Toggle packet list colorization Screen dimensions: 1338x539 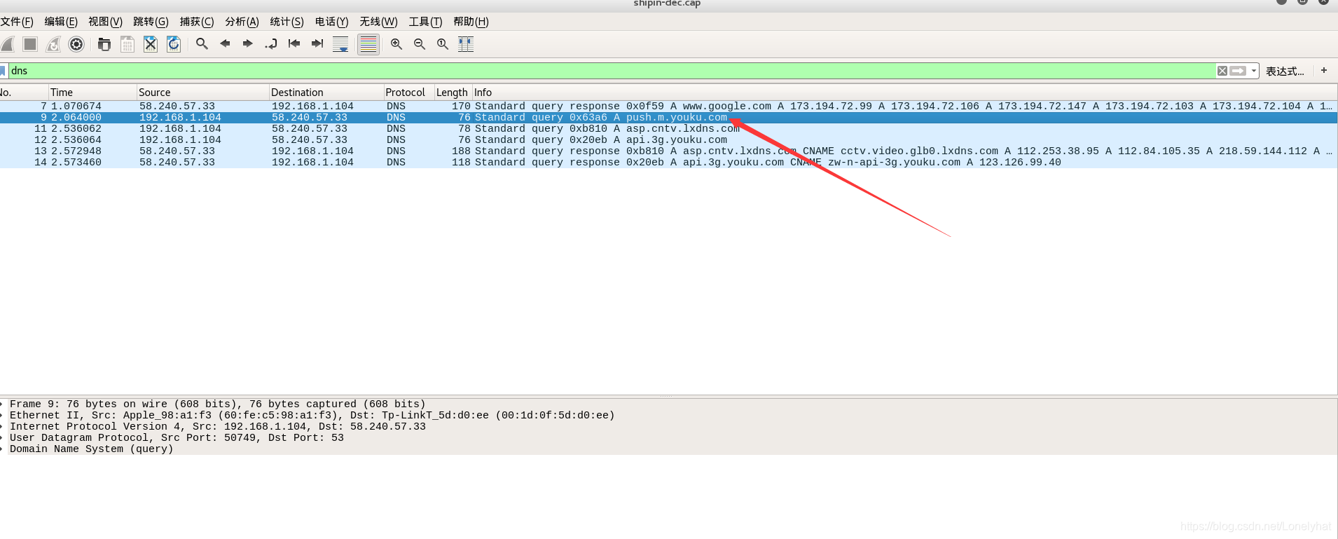pos(368,44)
